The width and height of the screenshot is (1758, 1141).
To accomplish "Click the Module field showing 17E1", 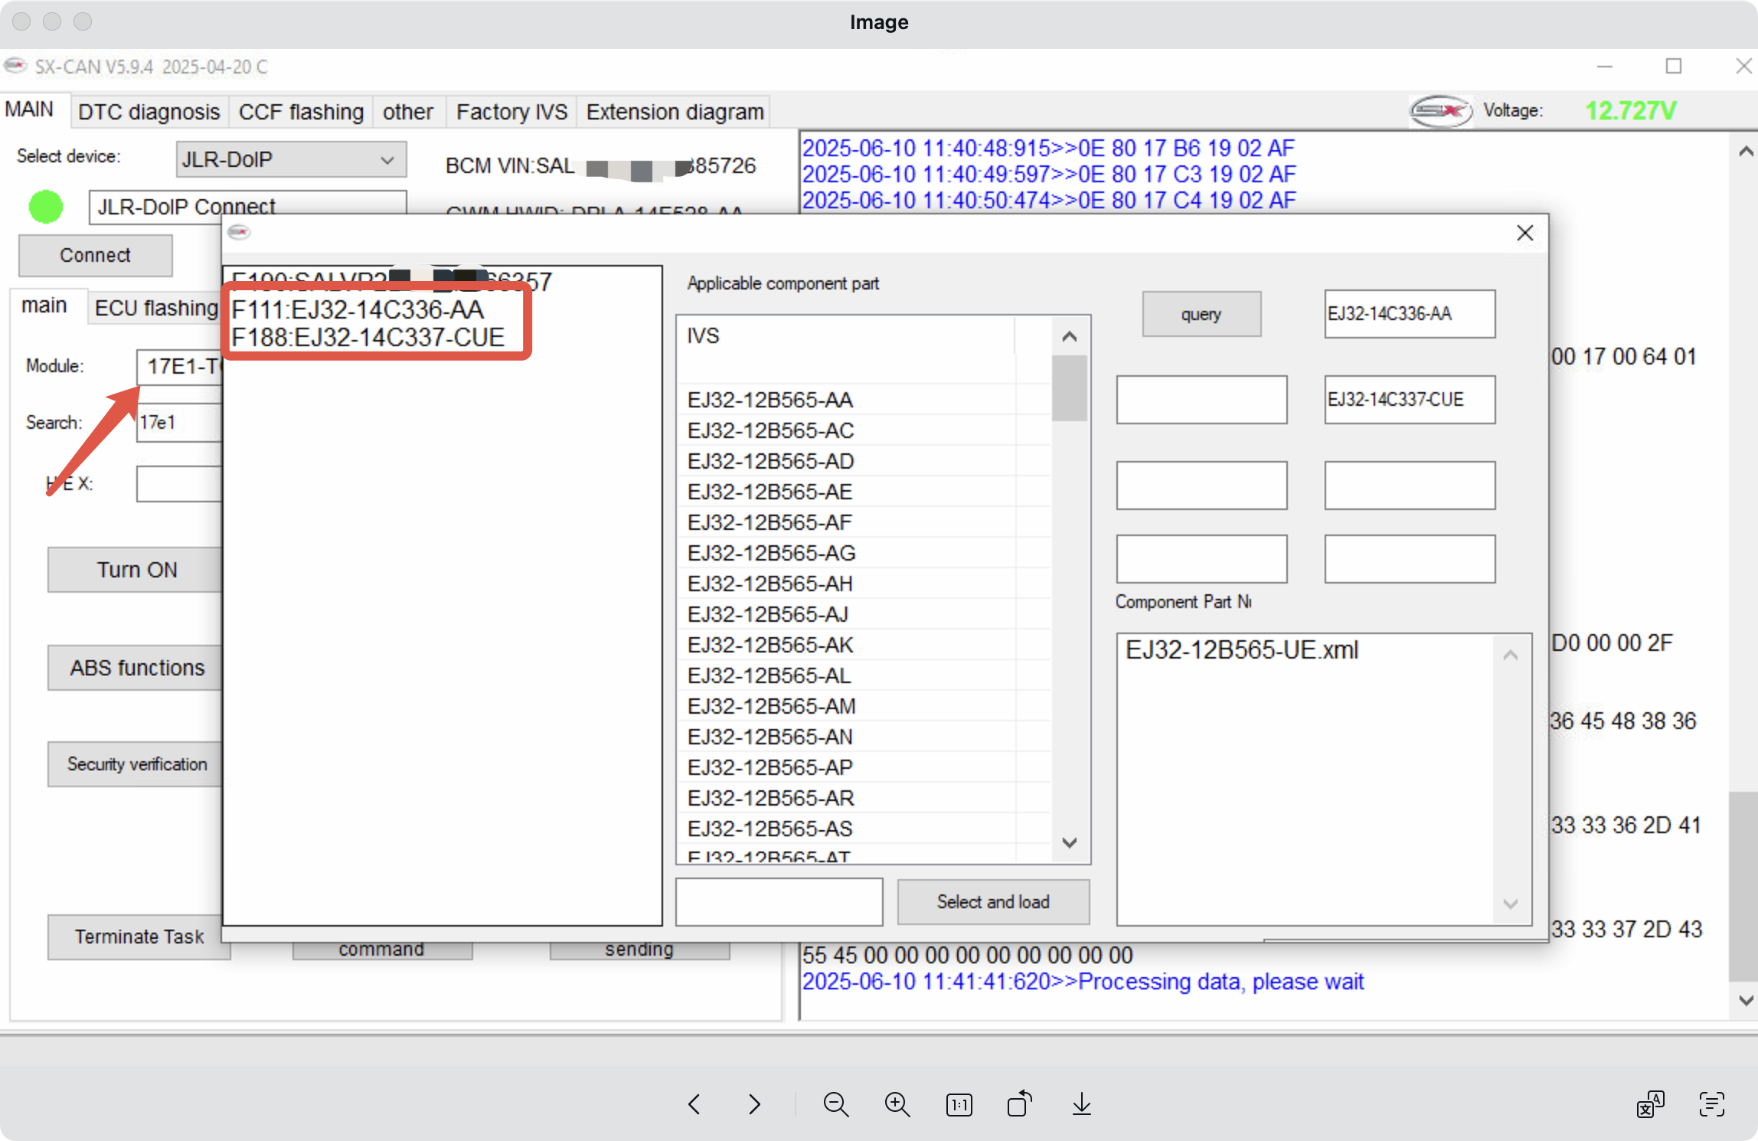I will (181, 366).
